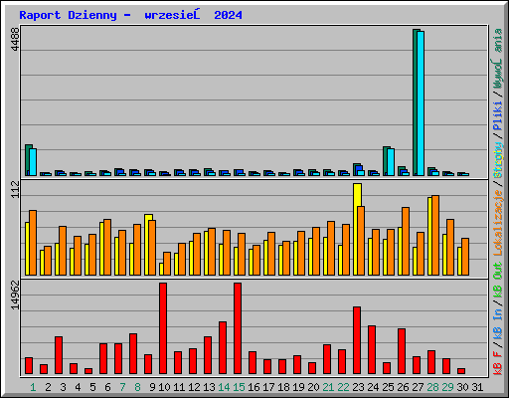Select tall yellow bar on day 23
This screenshot has height=398, width=509.
tap(357, 229)
